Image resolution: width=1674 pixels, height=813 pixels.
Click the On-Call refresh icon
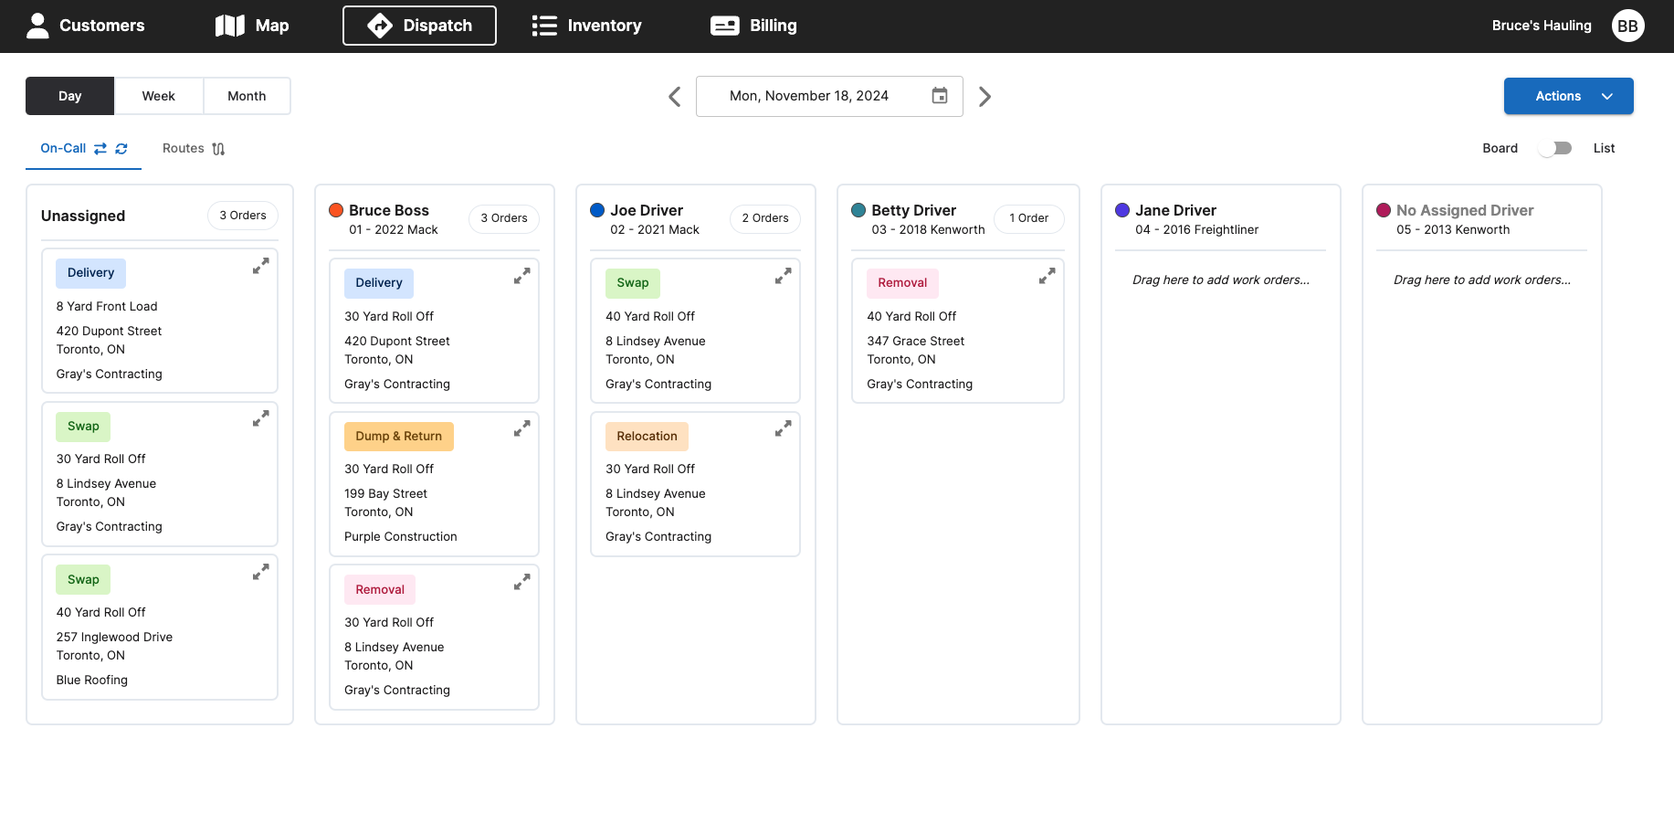point(121,149)
